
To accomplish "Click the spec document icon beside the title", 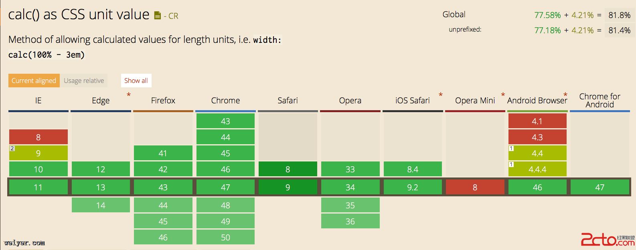I will tap(158, 16).
